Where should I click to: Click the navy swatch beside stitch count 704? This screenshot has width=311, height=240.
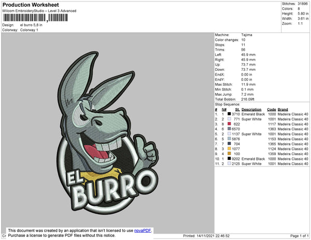pyautogui.click(x=229, y=144)
